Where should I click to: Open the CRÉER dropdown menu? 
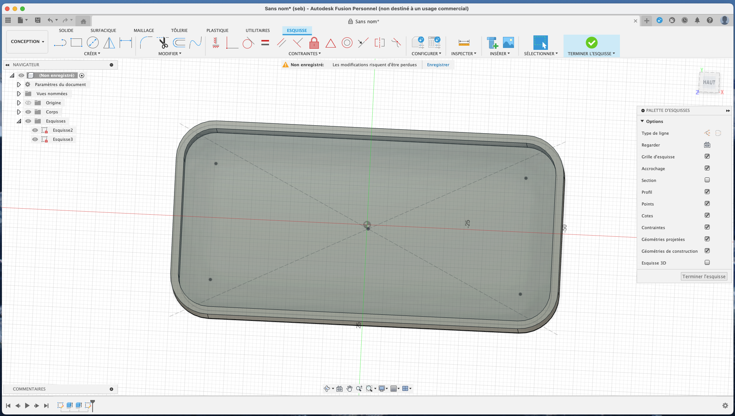92,54
